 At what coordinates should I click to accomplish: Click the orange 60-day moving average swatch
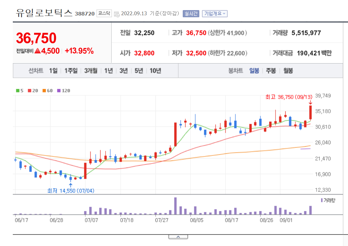click(x=44, y=91)
